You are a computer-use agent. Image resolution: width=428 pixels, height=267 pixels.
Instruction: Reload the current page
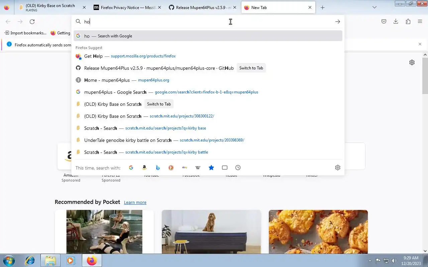32,22
